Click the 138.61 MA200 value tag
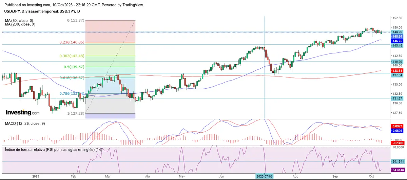 tap(397, 70)
